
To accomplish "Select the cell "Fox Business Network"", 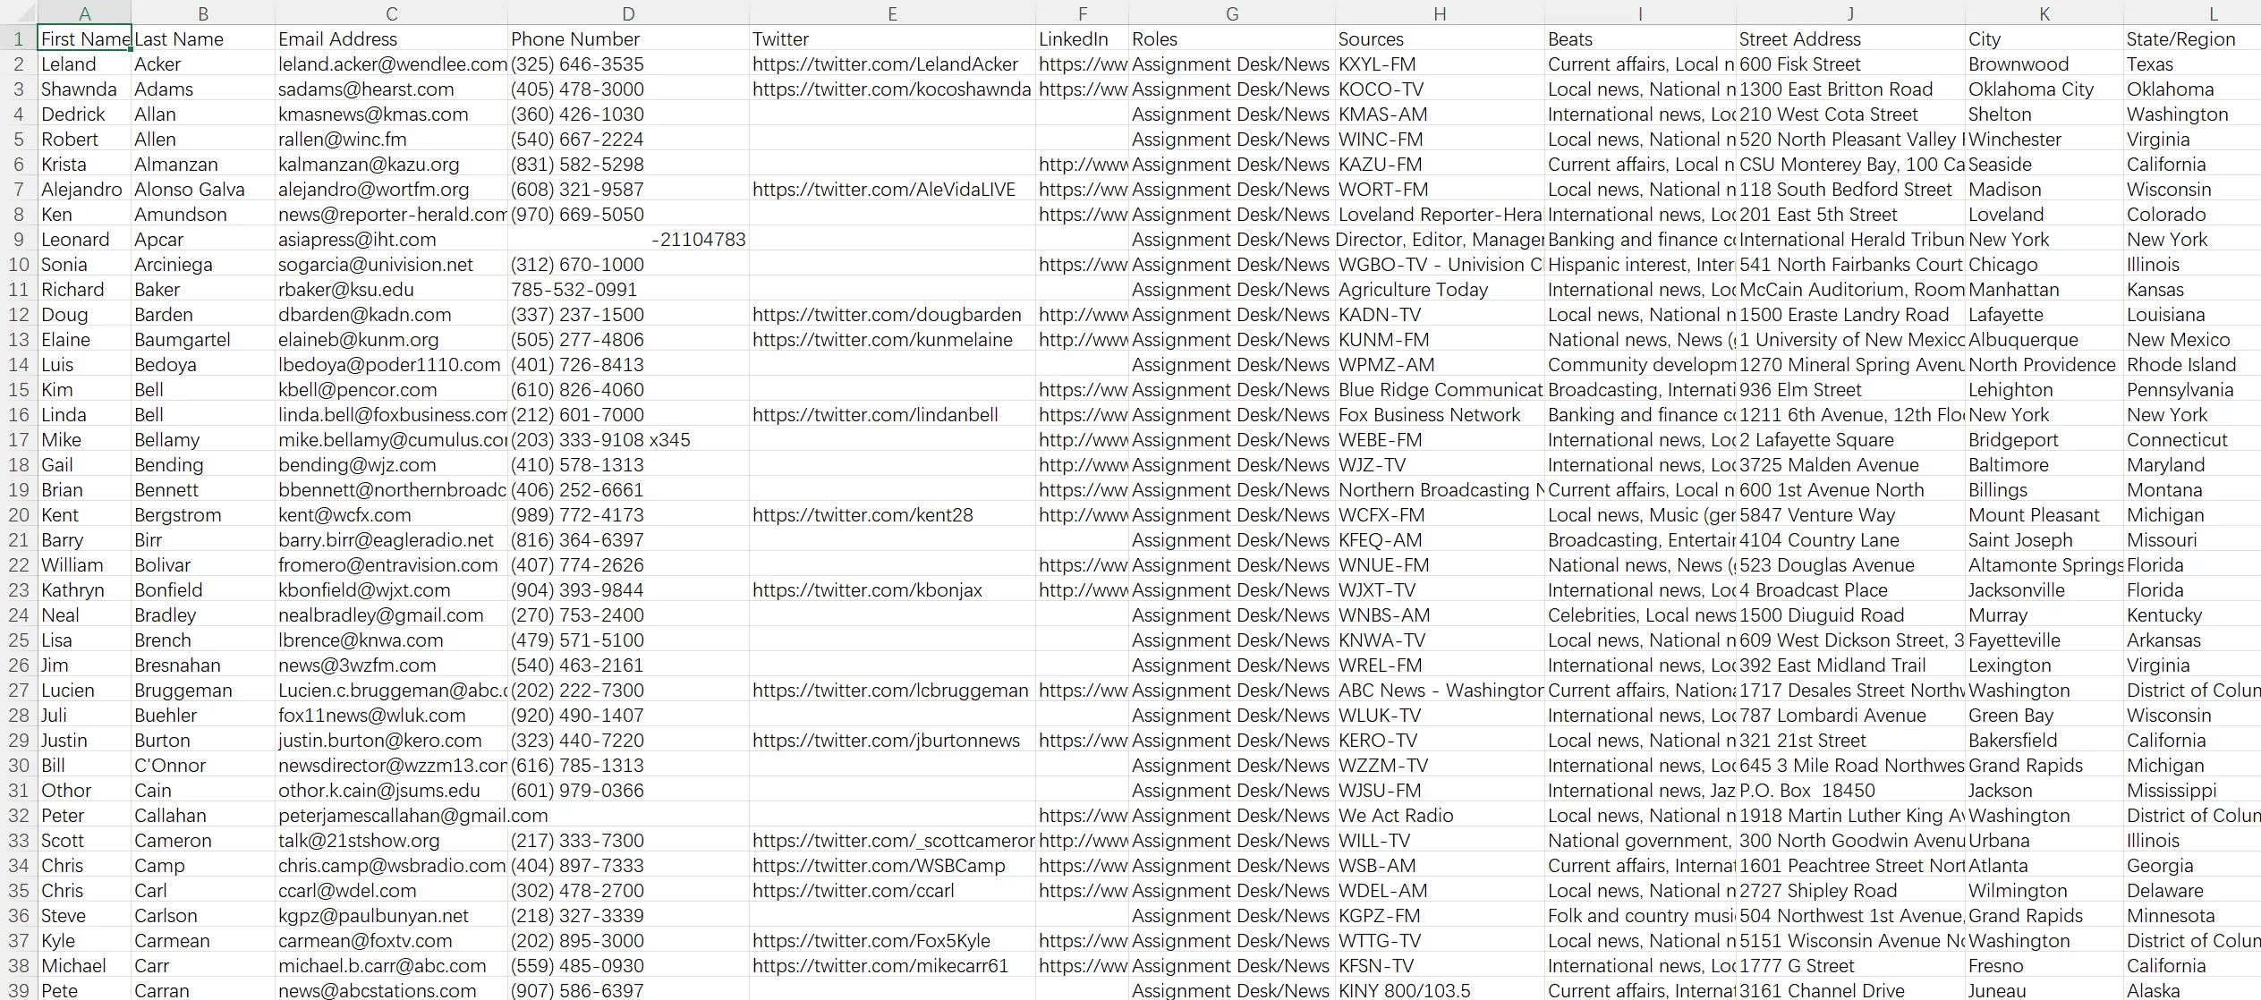I will [1440, 415].
